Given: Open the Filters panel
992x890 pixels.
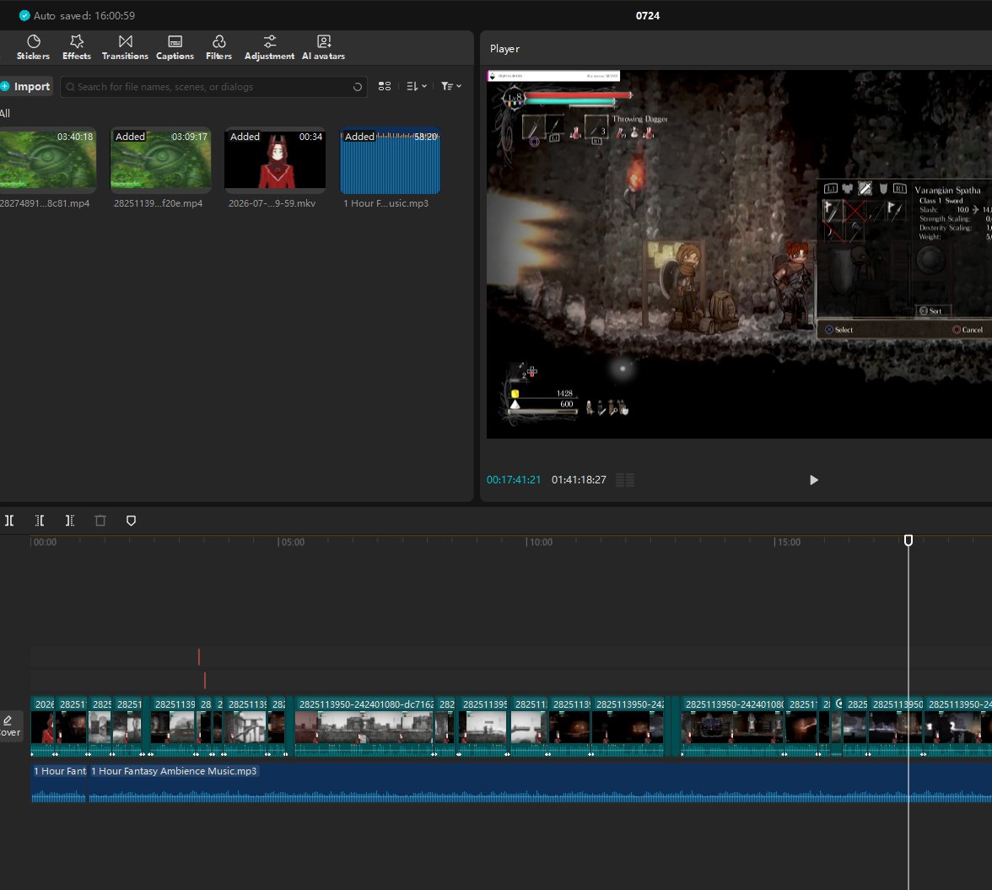Looking at the screenshot, I should (x=219, y=48).
